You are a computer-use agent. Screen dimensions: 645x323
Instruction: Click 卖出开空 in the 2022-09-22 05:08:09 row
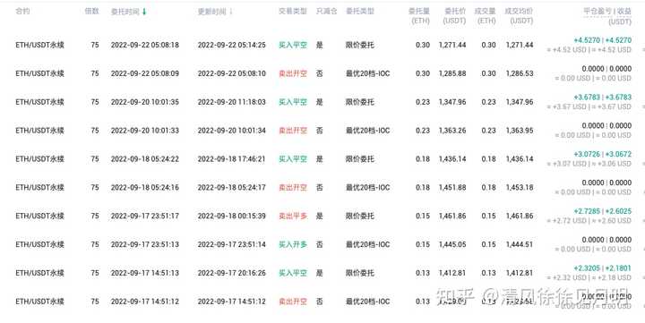(x=293, y=73)
